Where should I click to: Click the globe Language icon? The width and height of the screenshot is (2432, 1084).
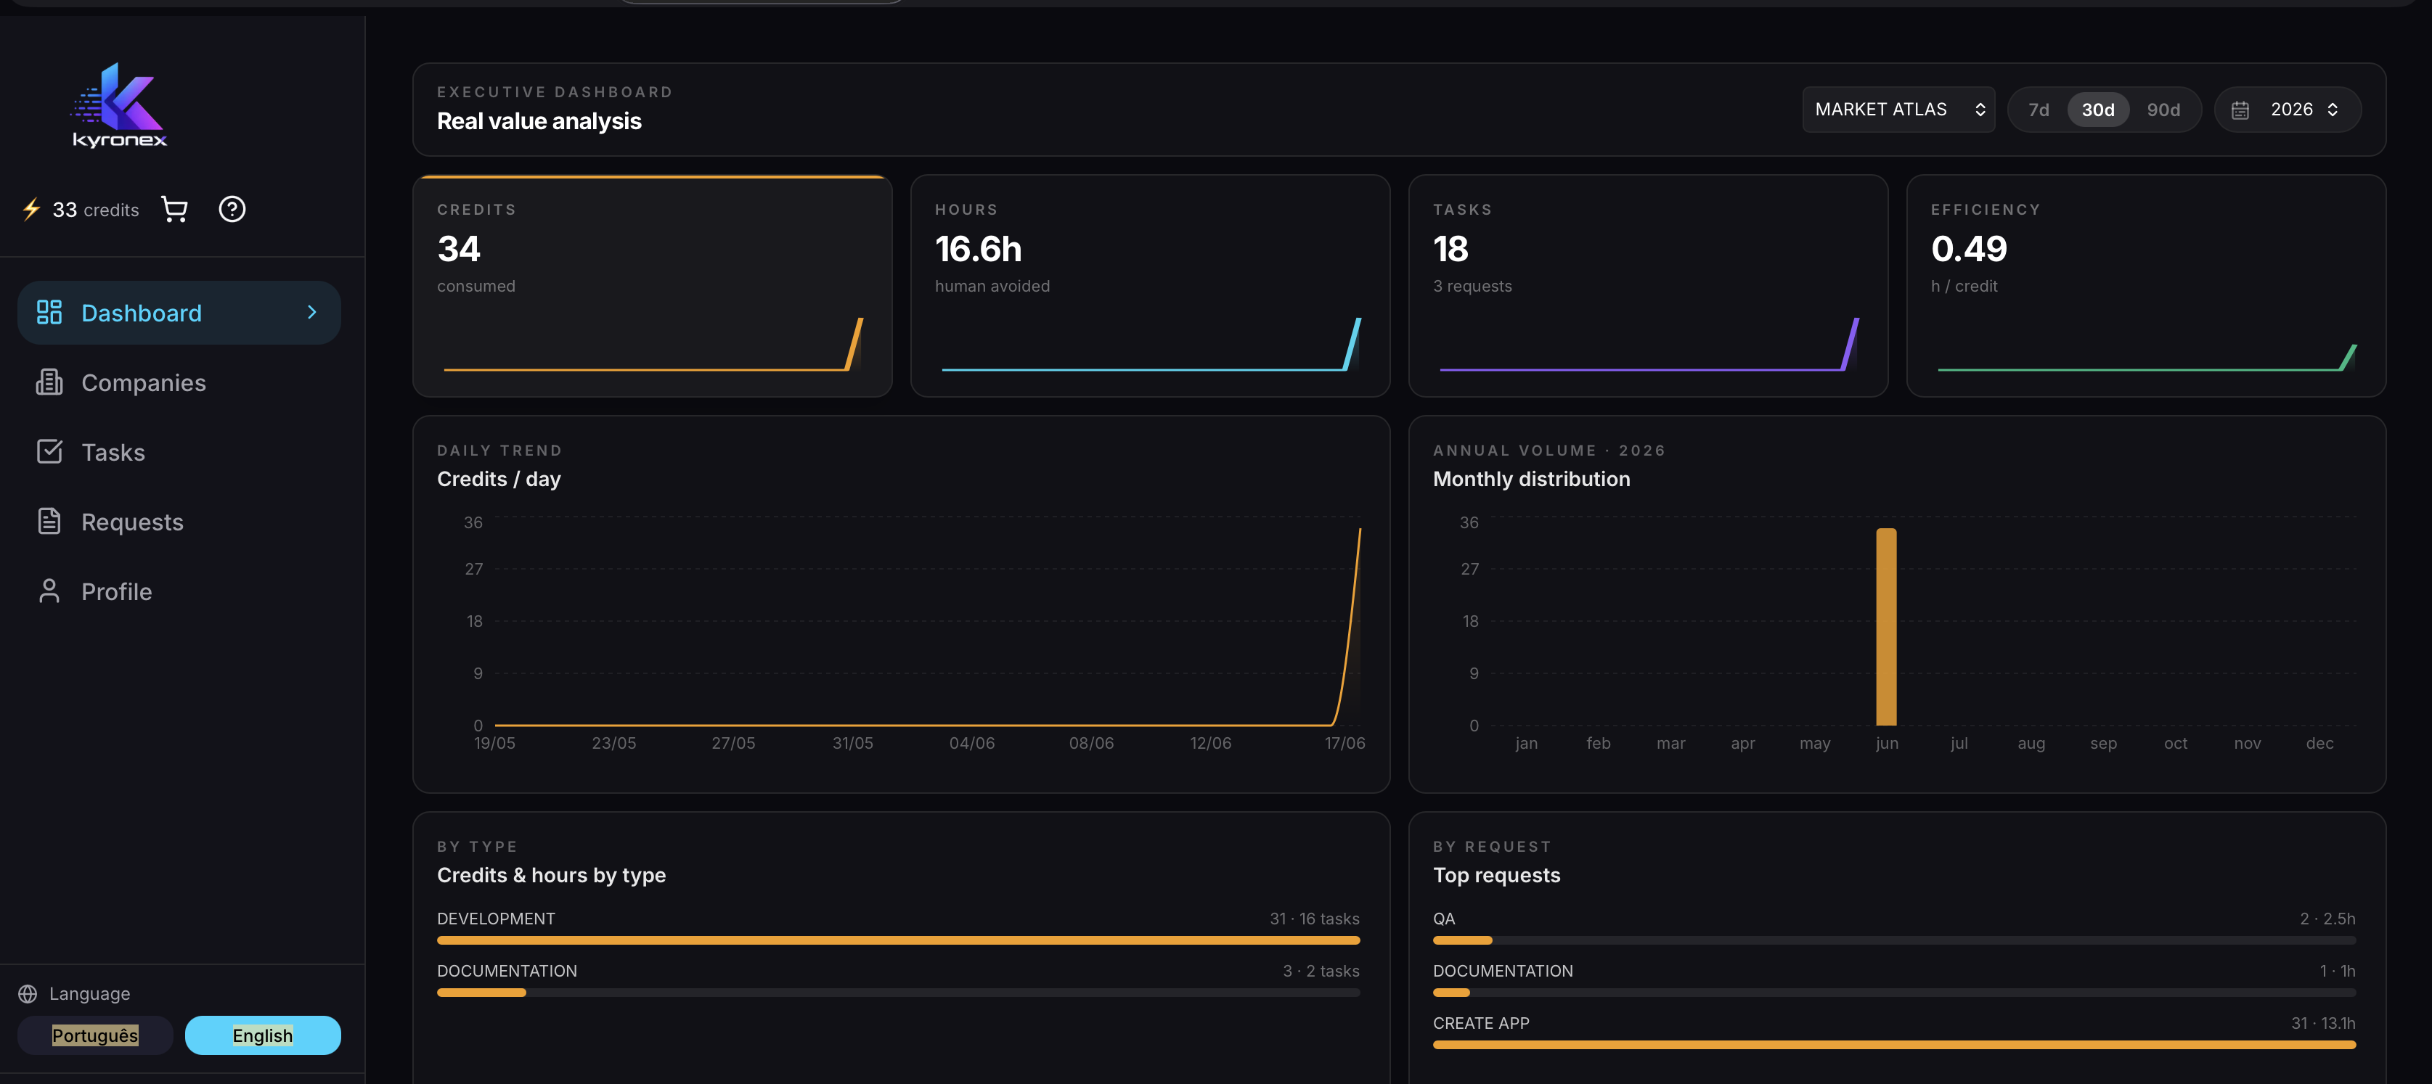click(x=28, y=993)
